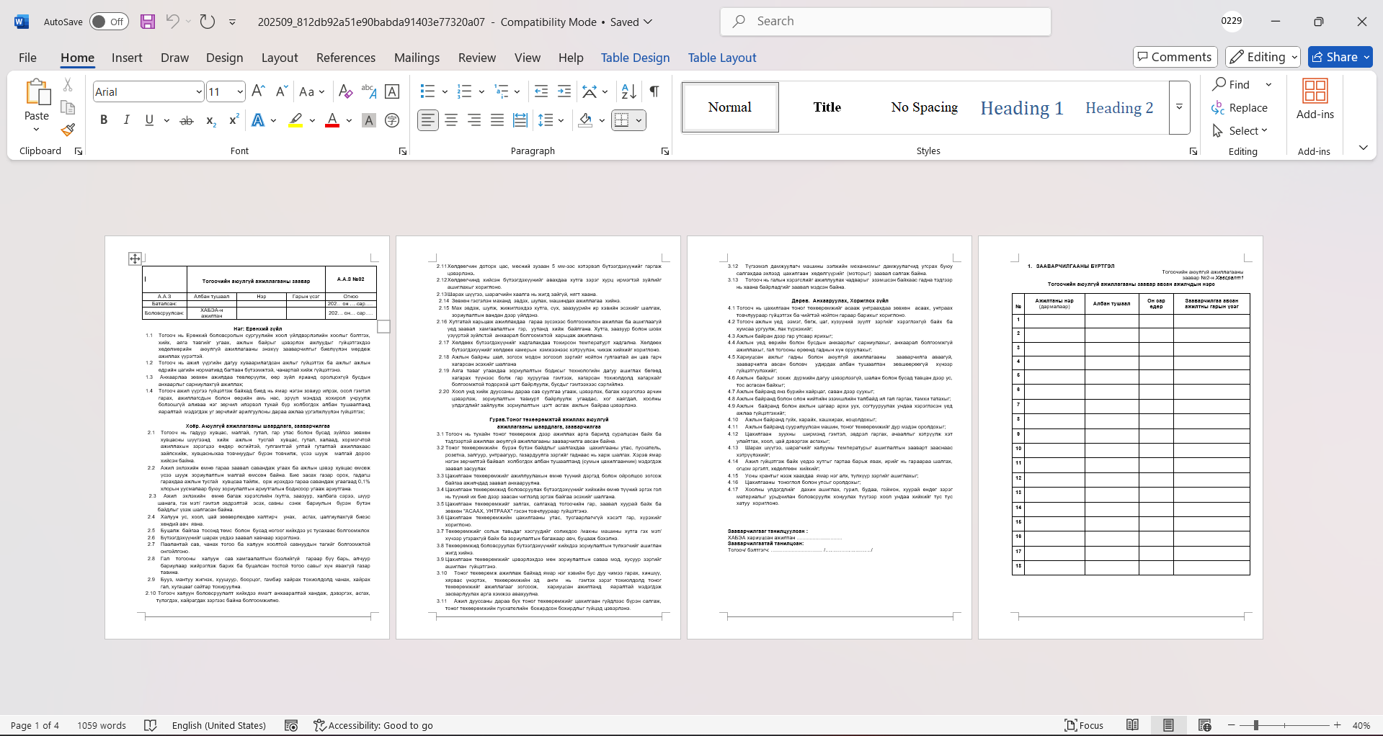Sort the selected text

[x=628, y=91]
